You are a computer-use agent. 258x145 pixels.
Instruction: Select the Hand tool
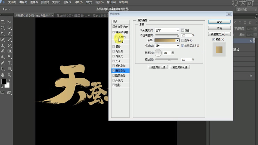3,75
